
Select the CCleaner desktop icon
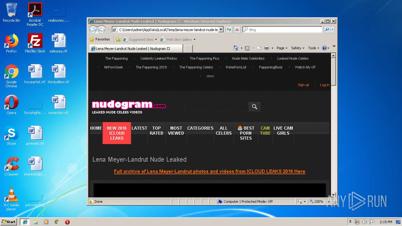(11, 166)
